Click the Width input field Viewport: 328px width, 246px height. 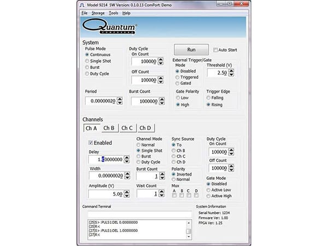(x=106, y=175)
